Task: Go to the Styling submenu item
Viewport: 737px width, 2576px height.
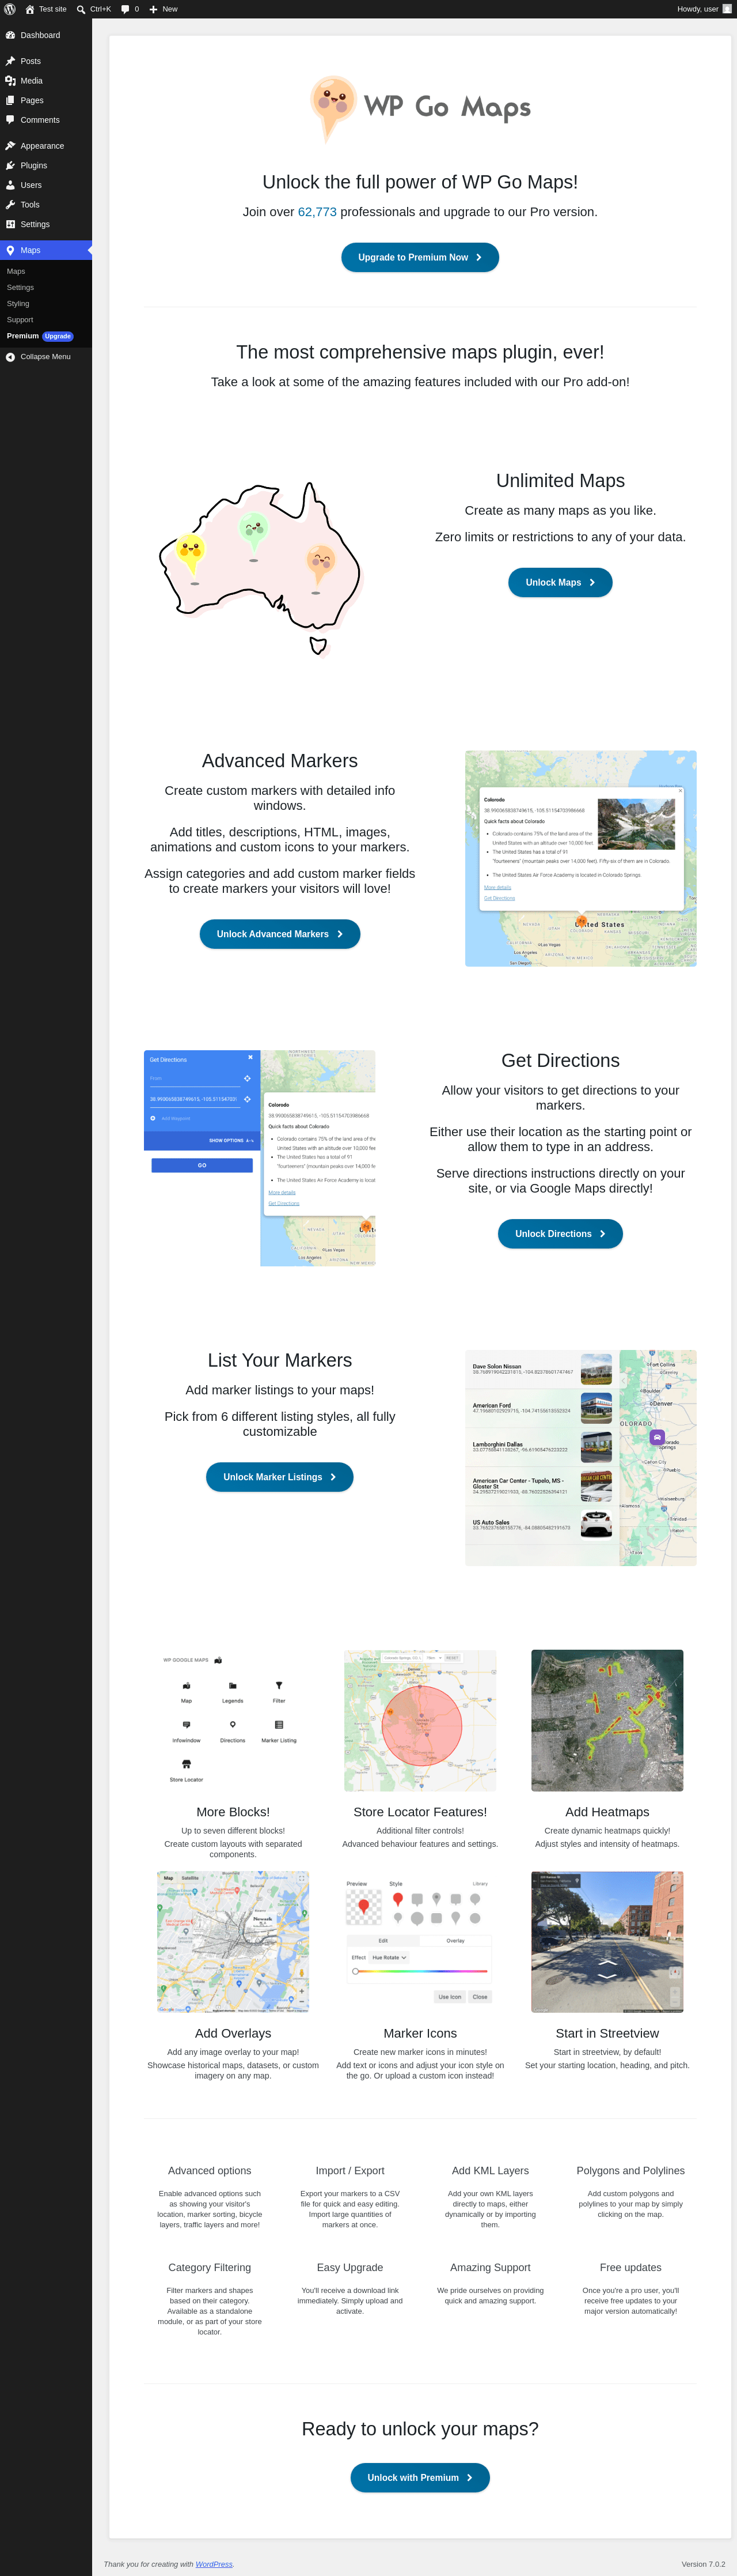Action: [x=18, y=303]
